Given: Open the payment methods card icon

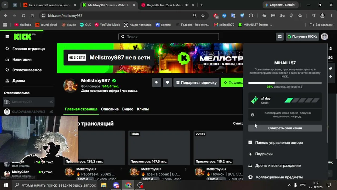Looking at the screenshot, I should tap(273, 16).
